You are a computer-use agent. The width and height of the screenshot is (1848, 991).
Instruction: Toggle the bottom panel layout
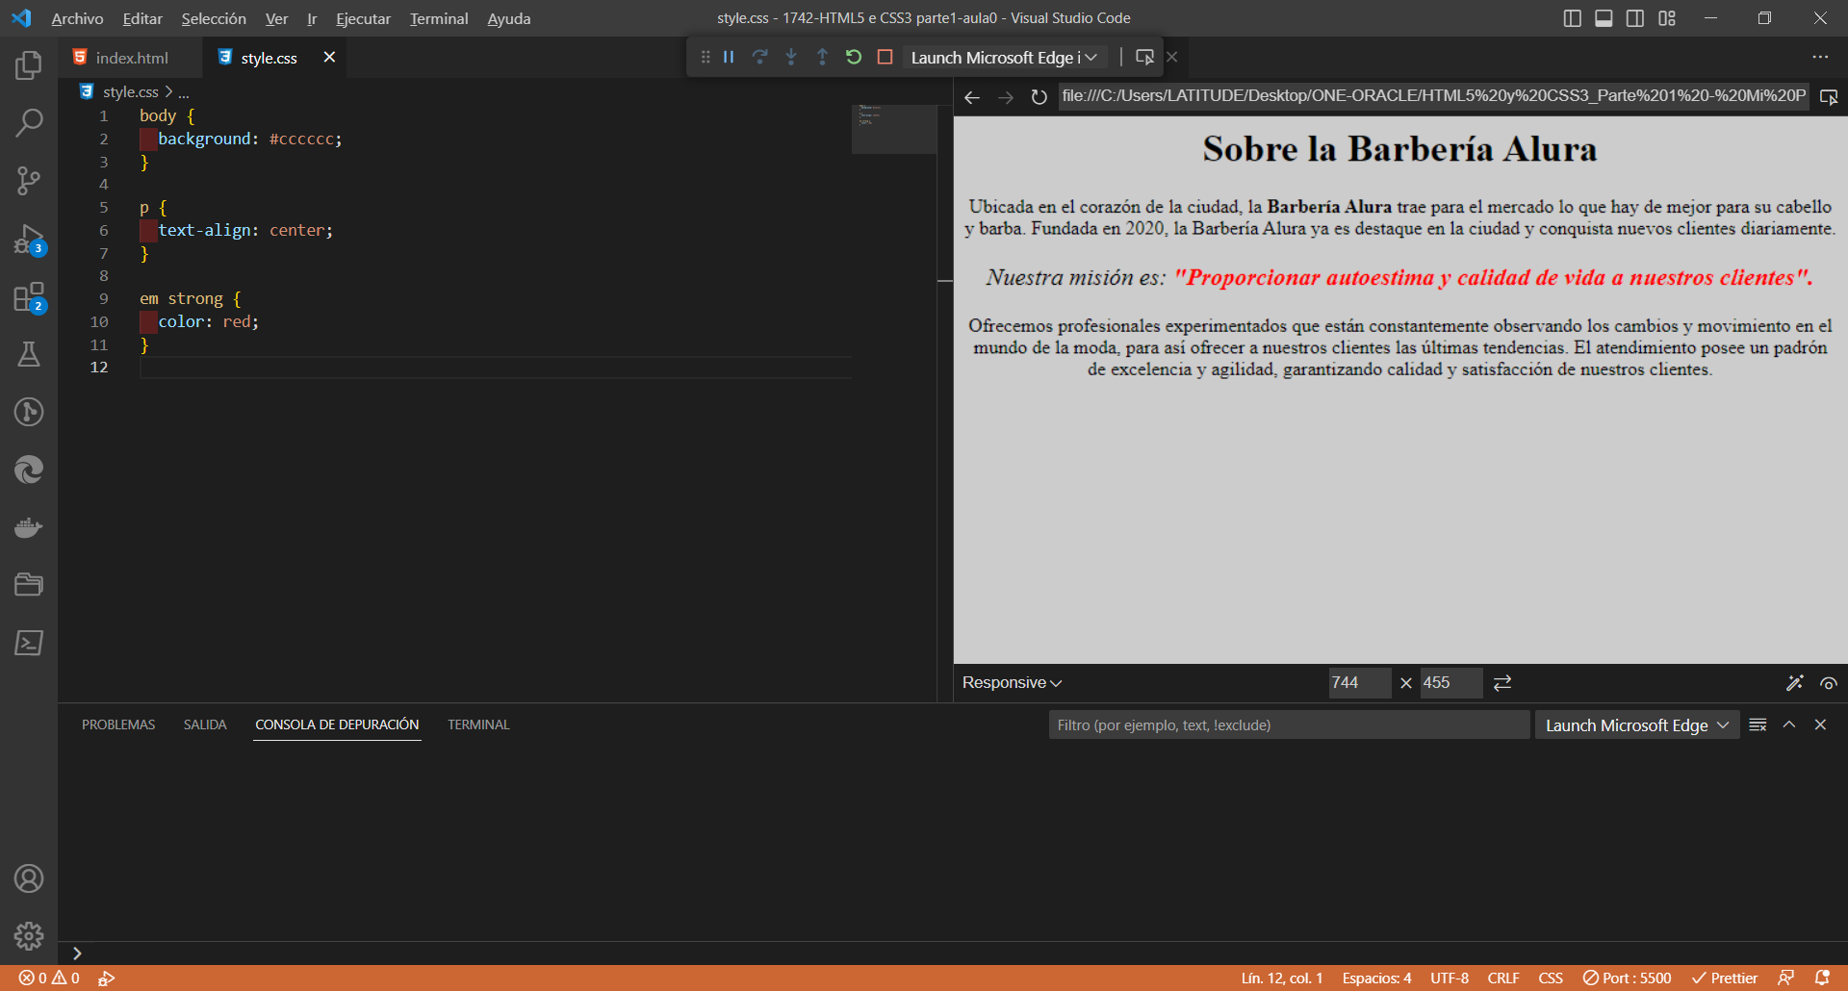click(x=1604, y=18)
